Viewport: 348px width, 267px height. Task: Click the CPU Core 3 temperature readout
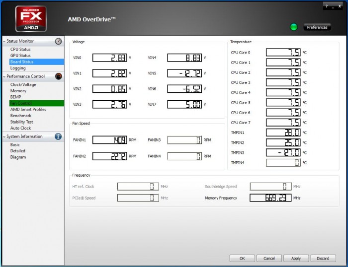283,82
